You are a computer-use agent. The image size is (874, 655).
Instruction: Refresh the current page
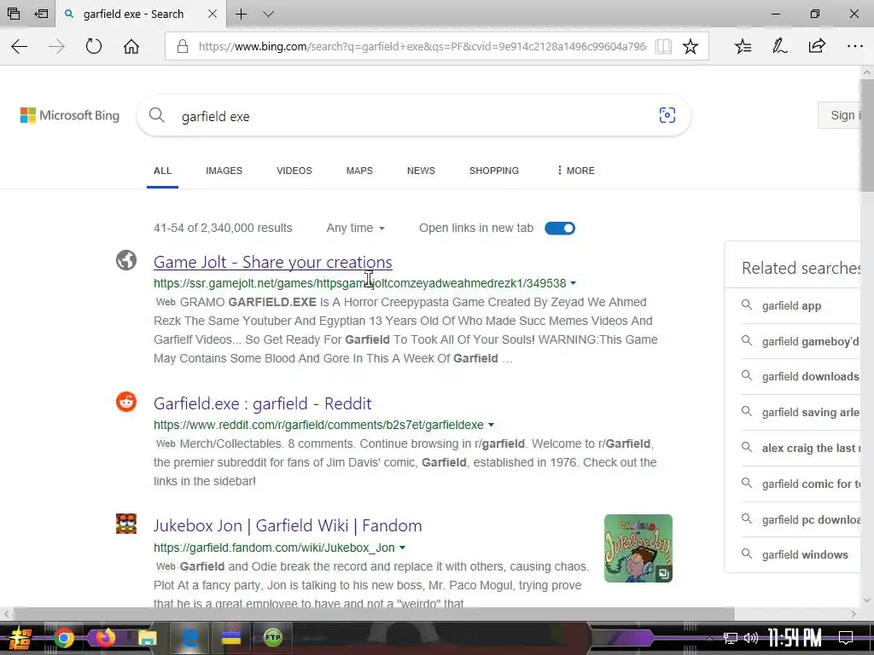click(x=94, y=46)
